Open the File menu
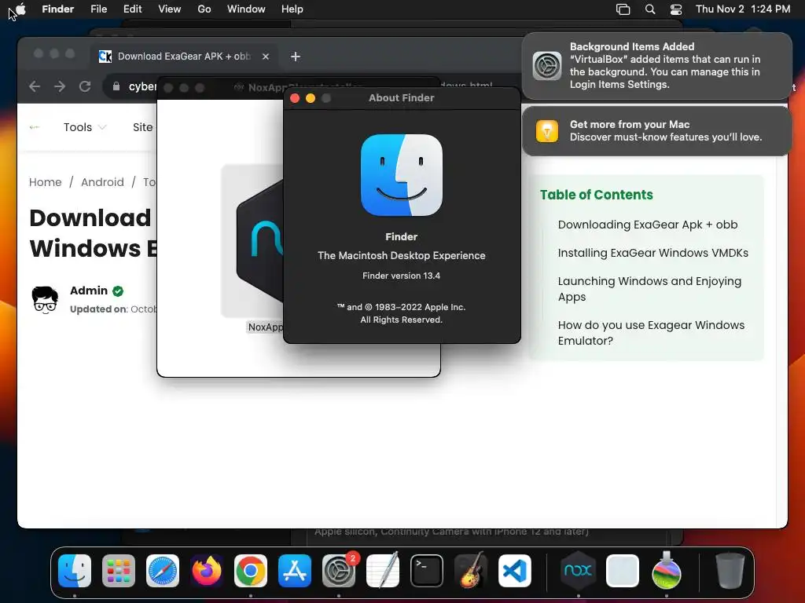The height and width of the screenshot is (603, 805). [98, 9]
